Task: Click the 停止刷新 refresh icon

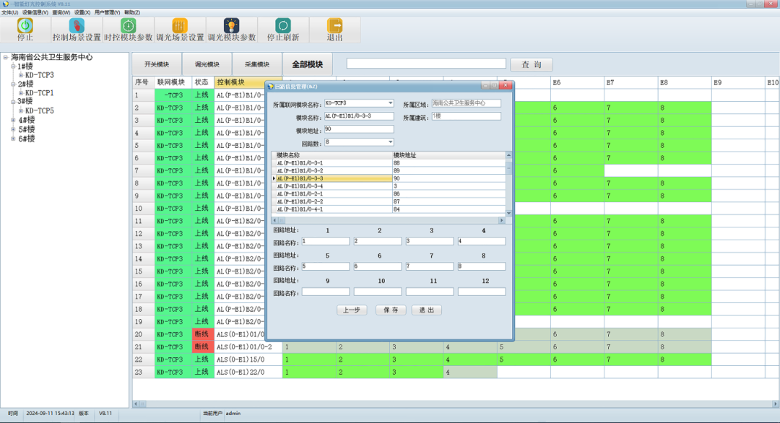Action: (x=283, y=26)
